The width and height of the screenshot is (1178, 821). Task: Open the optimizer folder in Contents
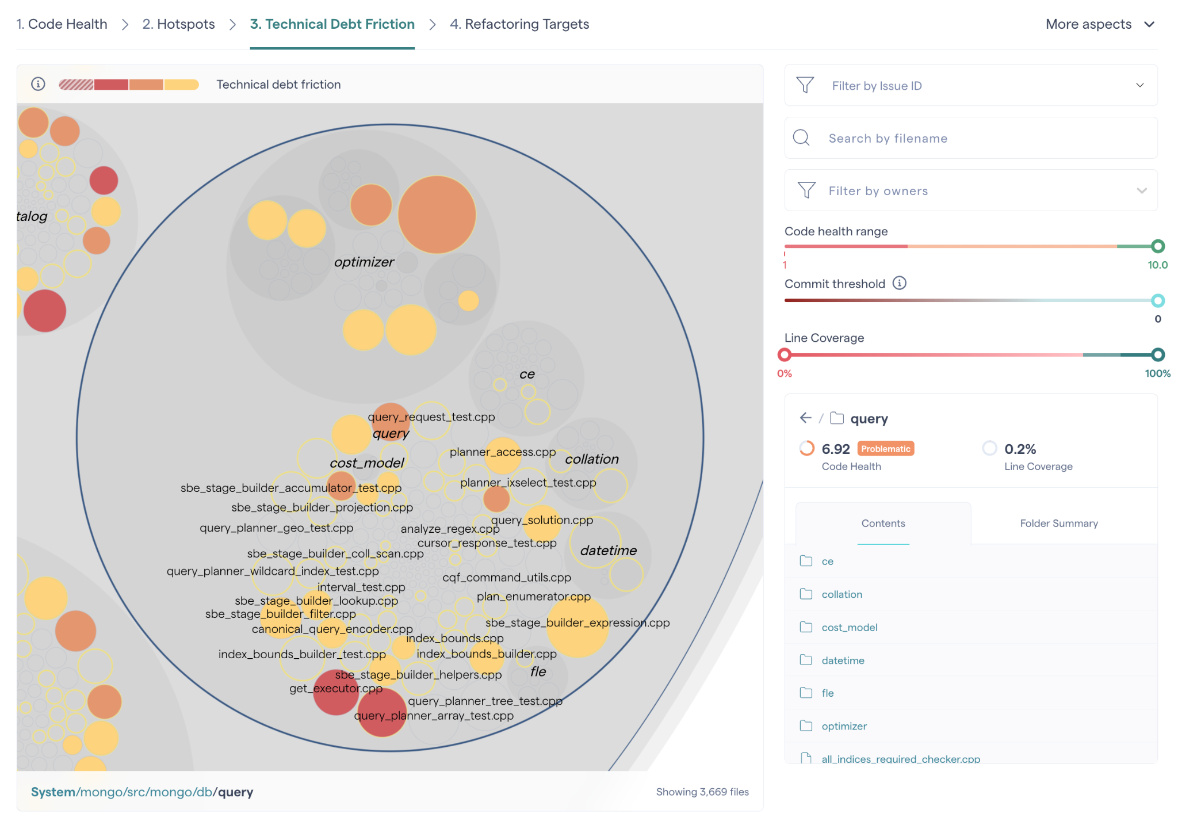(844, 726)
